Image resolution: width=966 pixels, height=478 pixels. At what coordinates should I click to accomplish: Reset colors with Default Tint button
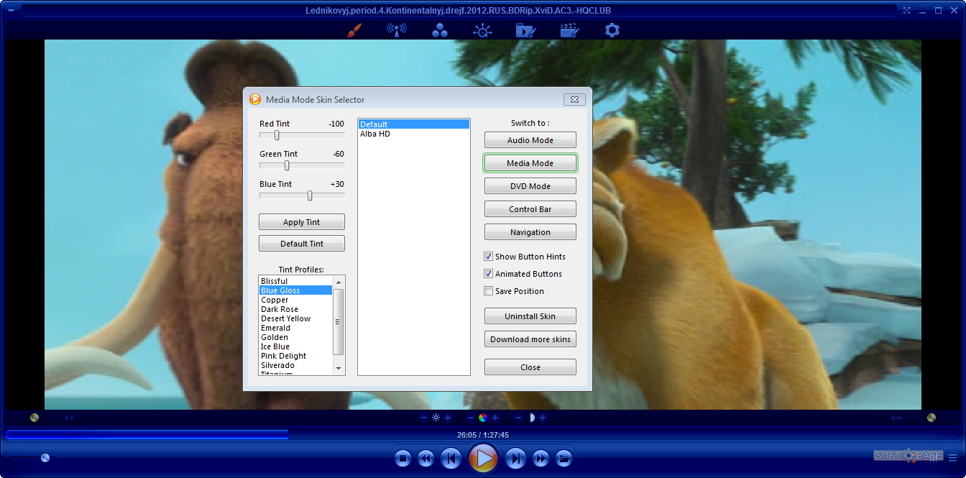pyautogui.click(x=302, y=244)
